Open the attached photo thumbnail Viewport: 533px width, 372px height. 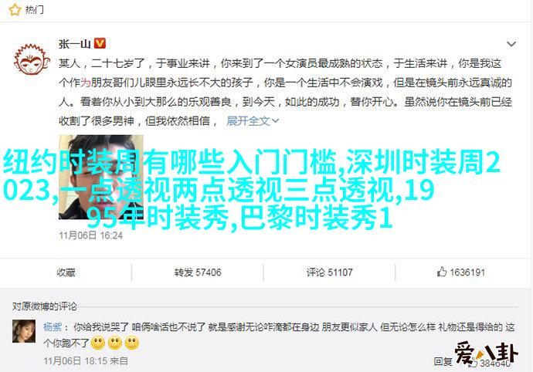coord(101,177)
